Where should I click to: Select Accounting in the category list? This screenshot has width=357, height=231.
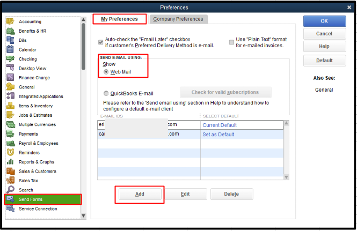coord(30,21)
